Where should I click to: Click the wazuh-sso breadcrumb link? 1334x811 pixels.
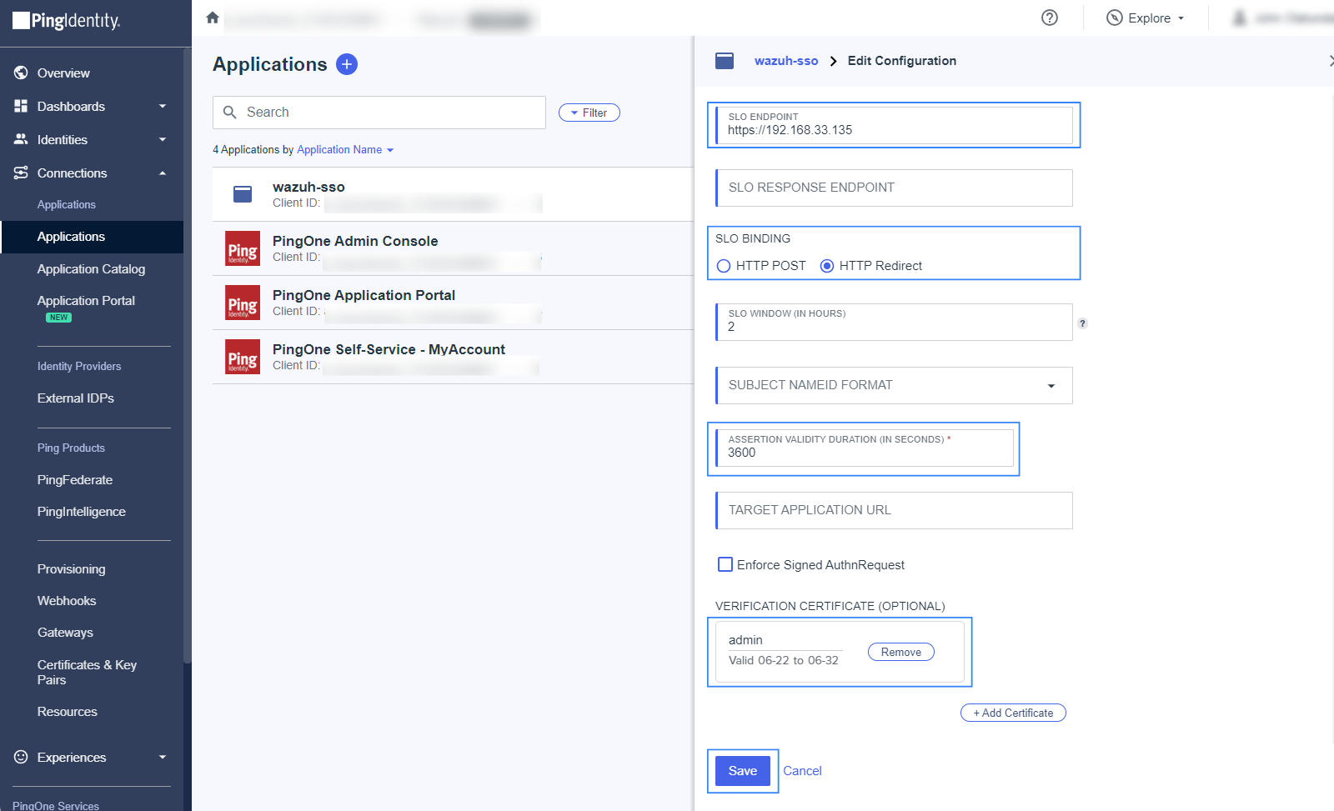(x=785, y=61)
